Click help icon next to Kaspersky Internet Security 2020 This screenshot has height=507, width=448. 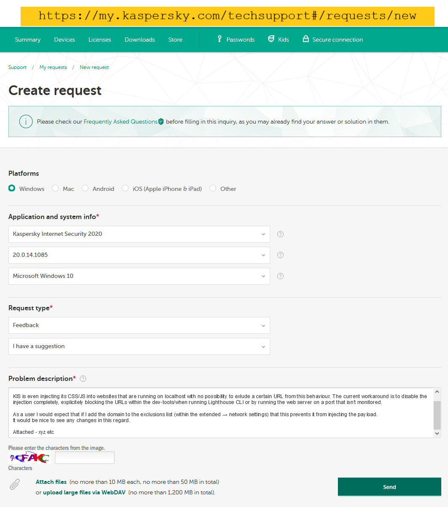[x=280, y=234]
